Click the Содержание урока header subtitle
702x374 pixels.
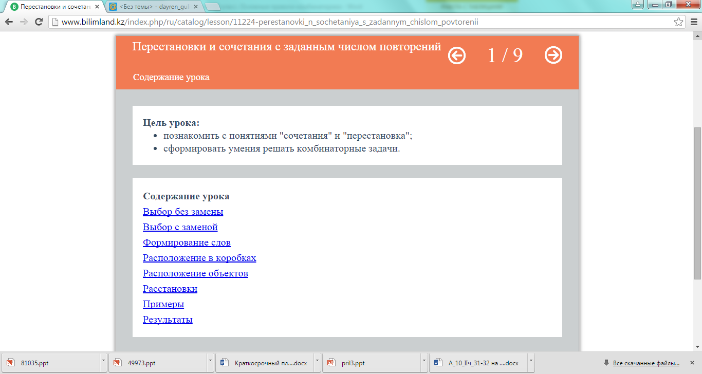tap(171, 77)
